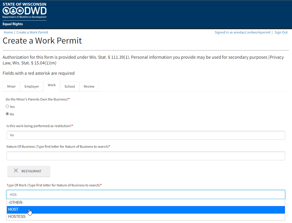Click the signed in as wiextacc username text

point(242,32)
